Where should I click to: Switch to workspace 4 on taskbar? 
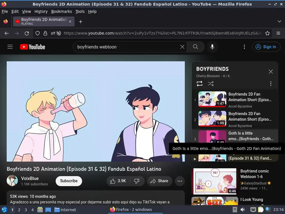tap(33, 210)
